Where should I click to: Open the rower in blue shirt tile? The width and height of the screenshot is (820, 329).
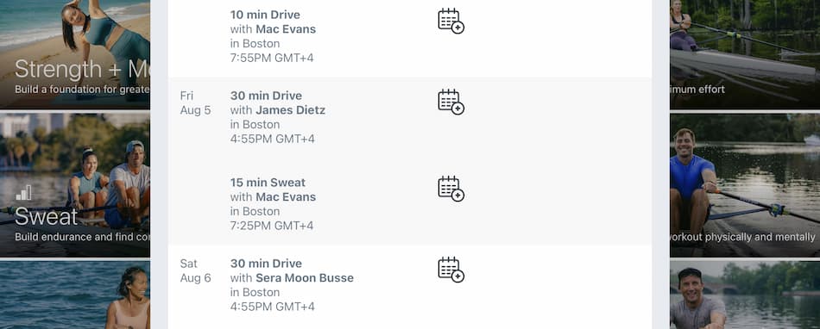point(745,186)
